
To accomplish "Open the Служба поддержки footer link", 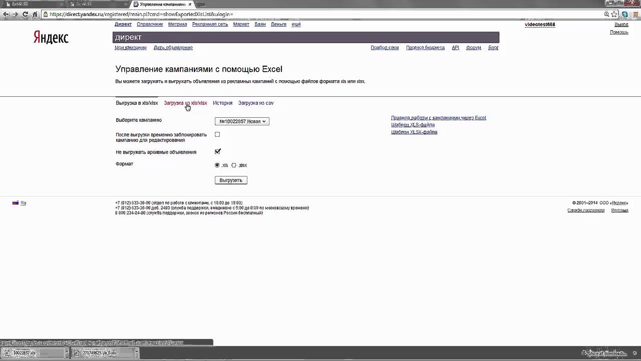I will 586,210.
